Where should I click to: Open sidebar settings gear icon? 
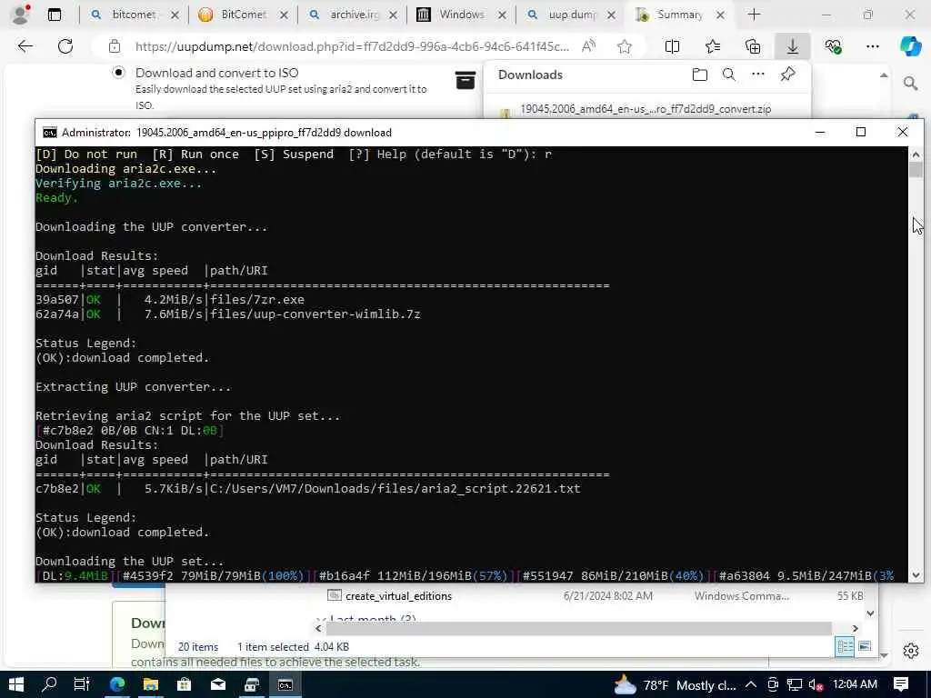(x=911, y=651)
